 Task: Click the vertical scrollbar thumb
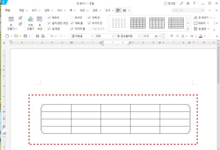pos(218,65)
